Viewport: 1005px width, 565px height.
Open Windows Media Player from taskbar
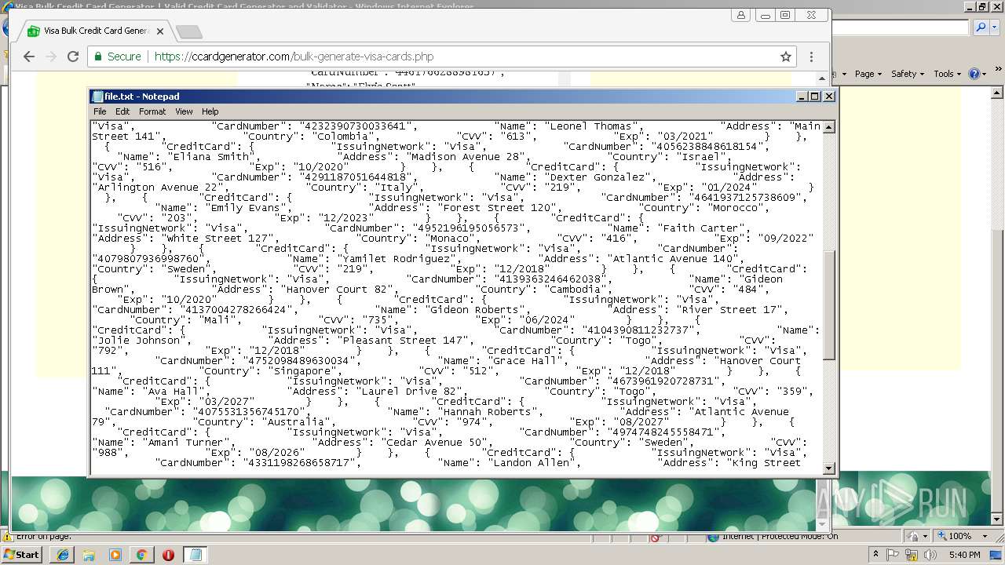115,554
